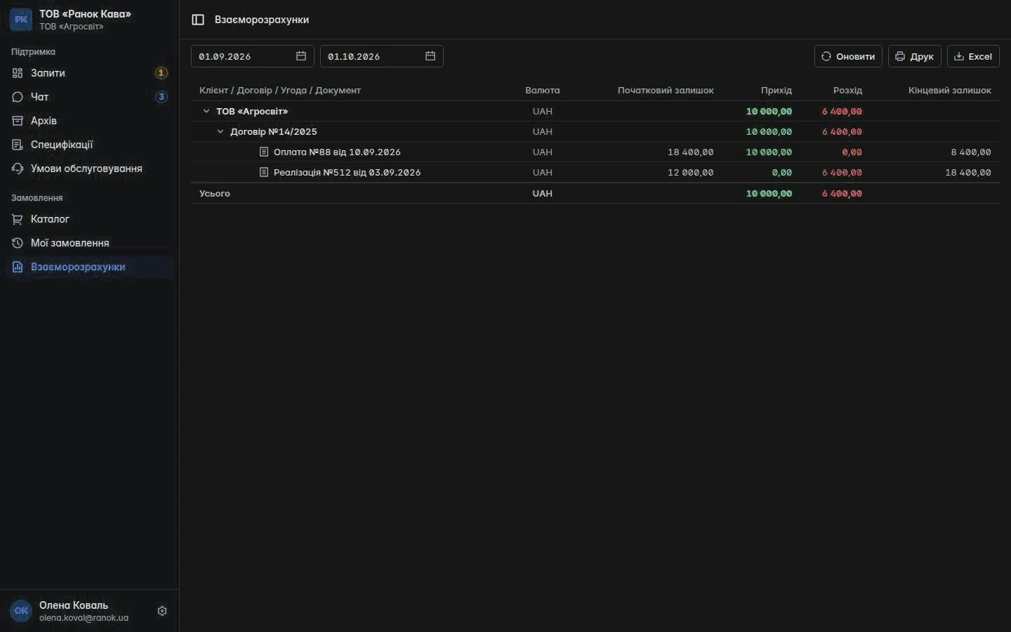Click the start date field 01.09.2026
The width and height of the screenshot is (1011, 632).
click(253, 56)
